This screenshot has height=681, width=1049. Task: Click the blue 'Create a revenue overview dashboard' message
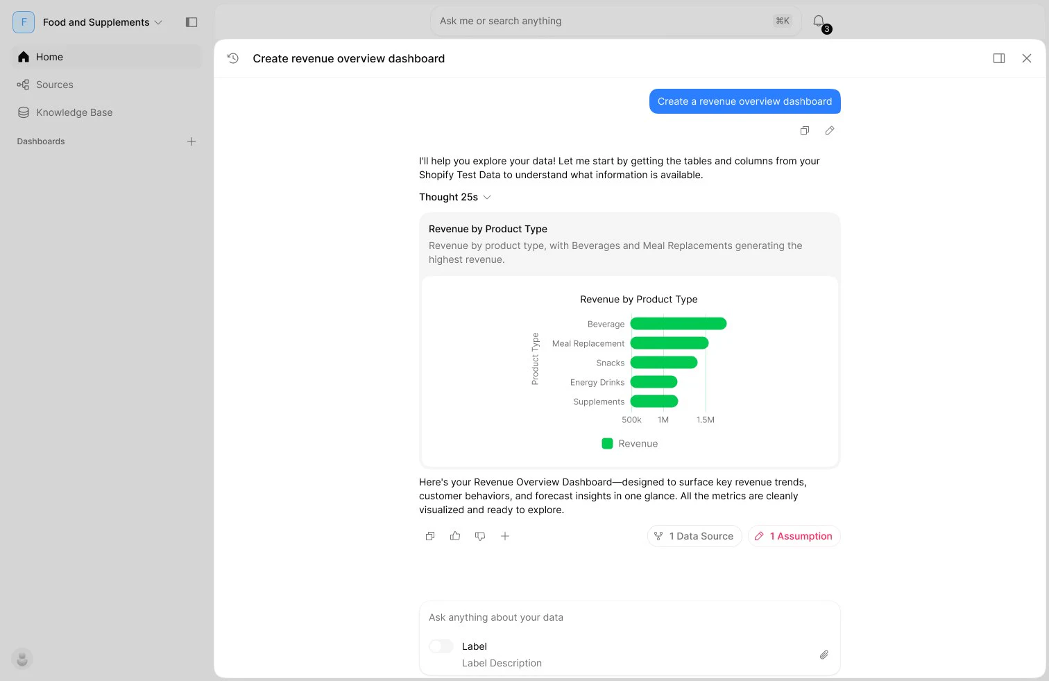745,101
